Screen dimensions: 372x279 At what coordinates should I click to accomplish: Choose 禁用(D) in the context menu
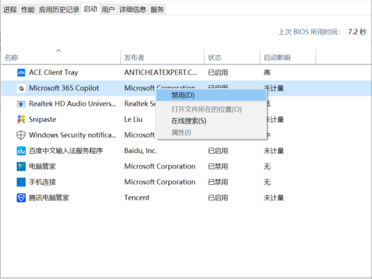point(211,95)
